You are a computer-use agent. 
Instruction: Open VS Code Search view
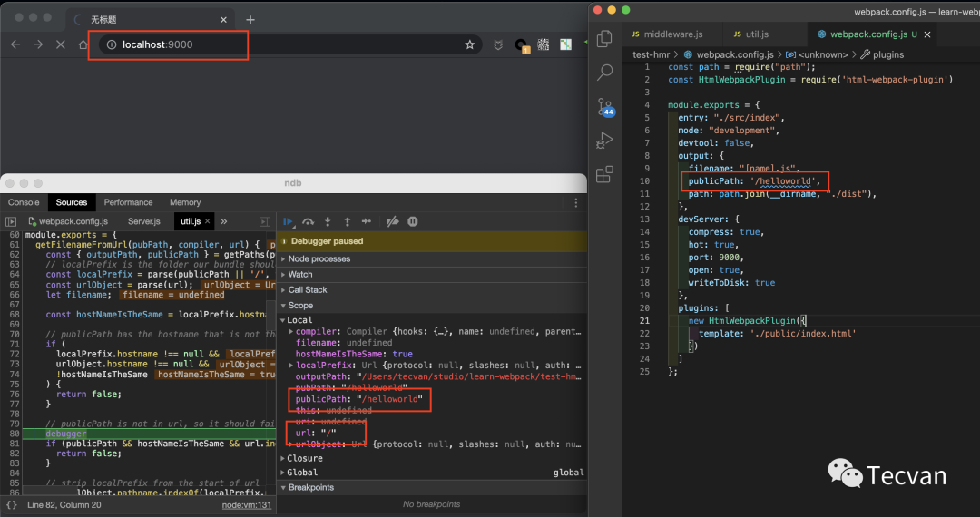coord(605,73)
